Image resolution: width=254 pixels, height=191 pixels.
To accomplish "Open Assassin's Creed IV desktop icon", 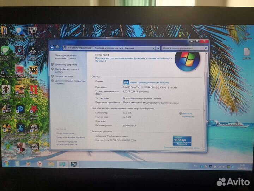I will [33, 54].
